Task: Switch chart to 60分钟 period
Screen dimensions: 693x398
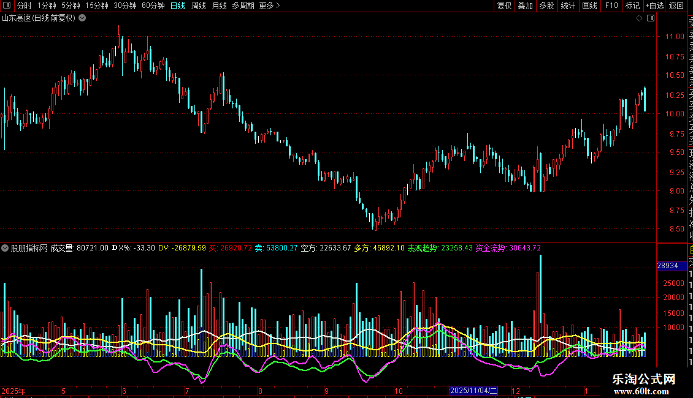Action: (x=153, y=6)
